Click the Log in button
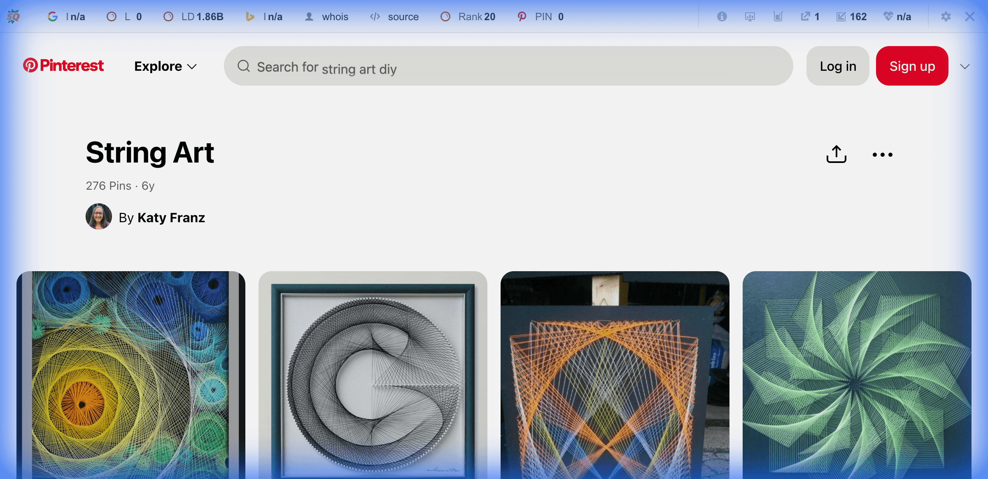 click(x=838, y=66)
